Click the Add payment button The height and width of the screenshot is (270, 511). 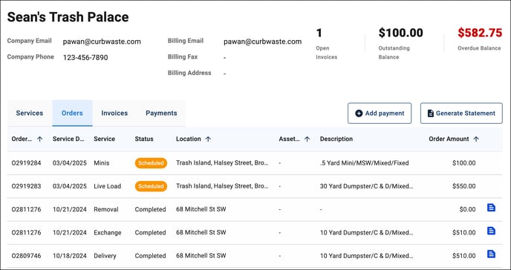click(380, 113)
